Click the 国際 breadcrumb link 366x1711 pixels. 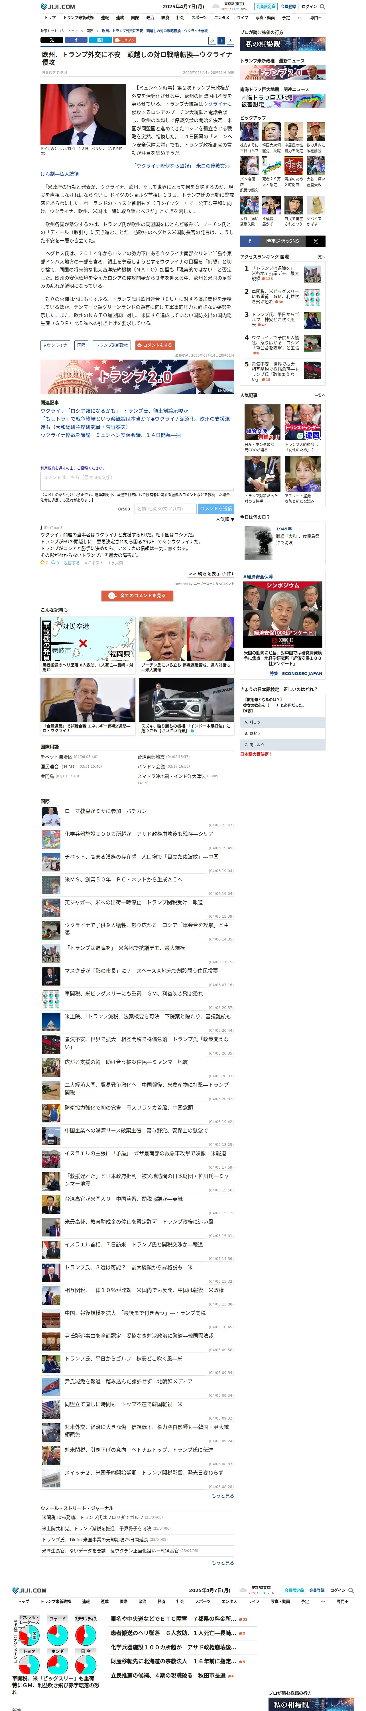click(90, 31)
